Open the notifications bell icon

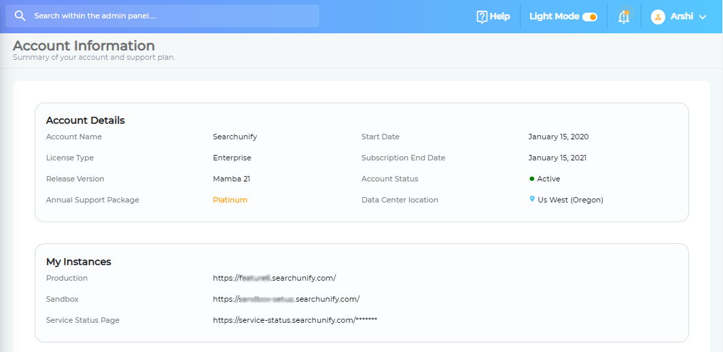(x=624, y=17)
